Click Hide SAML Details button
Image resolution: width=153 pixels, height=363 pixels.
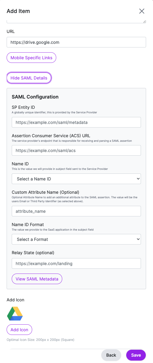coord(29,78)
